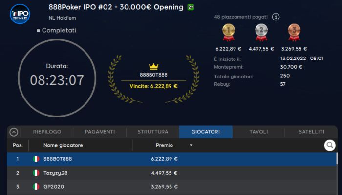Click the tournament title text

(116, 7)
